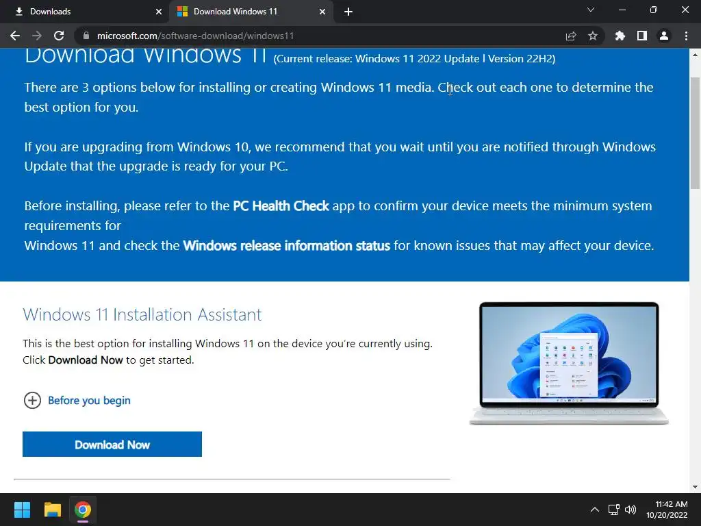Expand the Before you begin section
Viewport: 701px width, 526px height.
(32, 400)
